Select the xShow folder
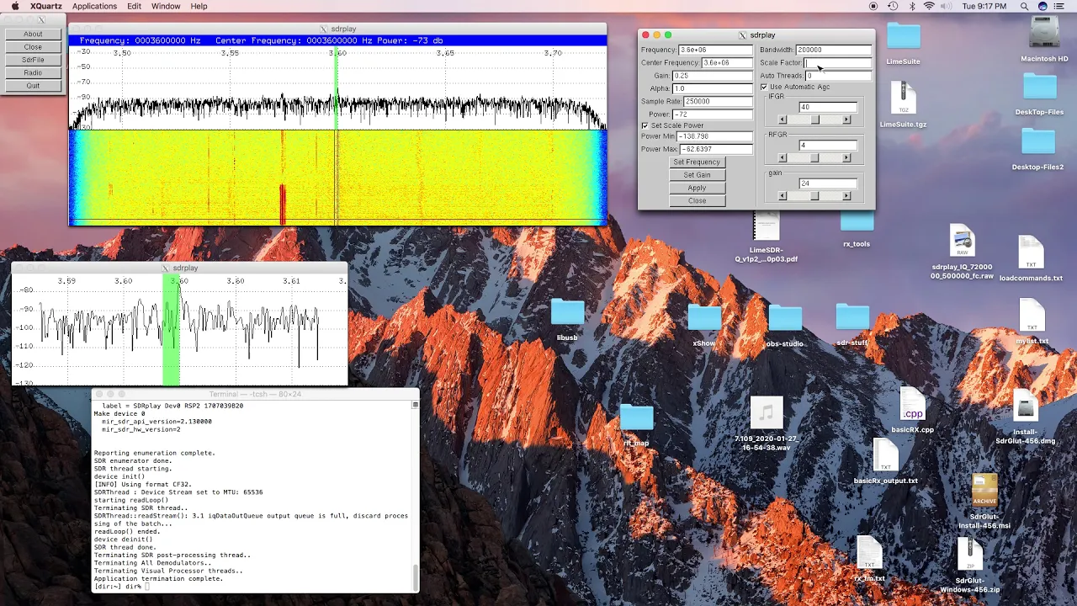The image size is (1077, 606). pyautogui.click(x=704, y=318)
